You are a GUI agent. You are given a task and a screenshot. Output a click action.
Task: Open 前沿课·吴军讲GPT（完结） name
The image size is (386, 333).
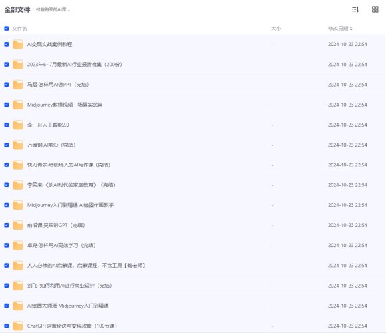(56, 225)
